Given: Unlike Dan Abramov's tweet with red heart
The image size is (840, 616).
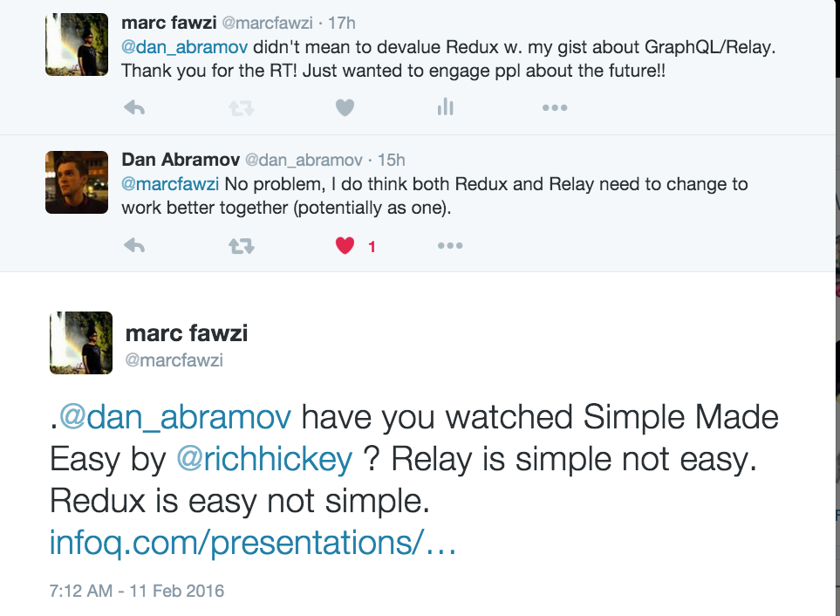Looking at the screenshot, I should pos(345,246).
